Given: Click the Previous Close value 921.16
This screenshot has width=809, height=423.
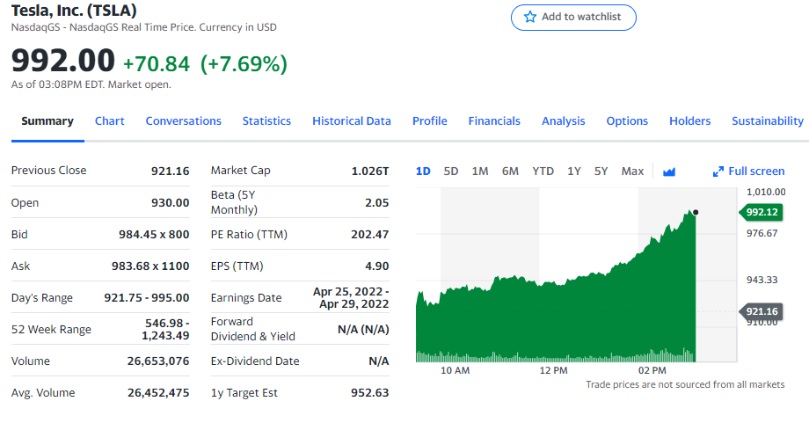Looking at the screenshot, I should point(171,171).
